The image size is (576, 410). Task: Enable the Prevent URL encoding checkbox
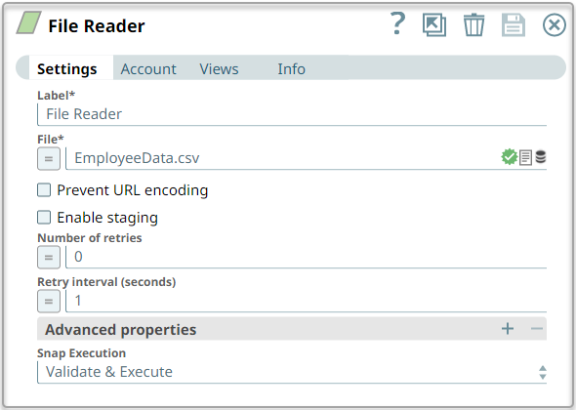pyautogui.click(x=44, y=190)
